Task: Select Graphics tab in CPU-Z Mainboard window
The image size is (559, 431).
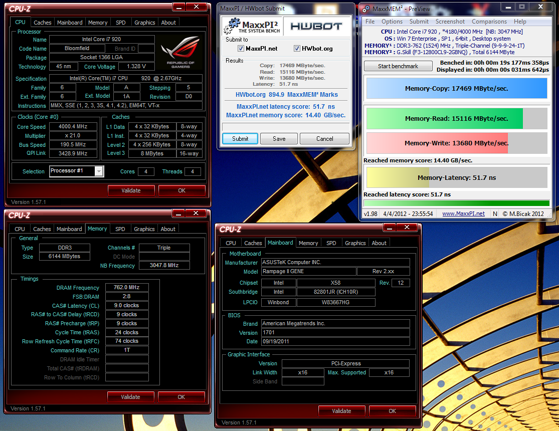Action: pos(355,243)
